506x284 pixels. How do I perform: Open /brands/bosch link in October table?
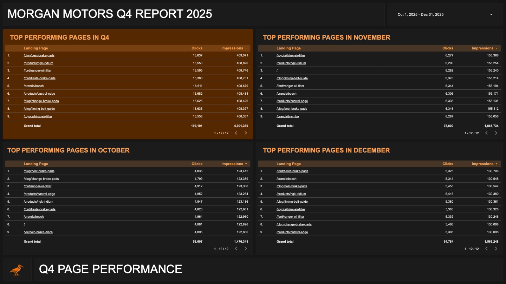[34, 217]
